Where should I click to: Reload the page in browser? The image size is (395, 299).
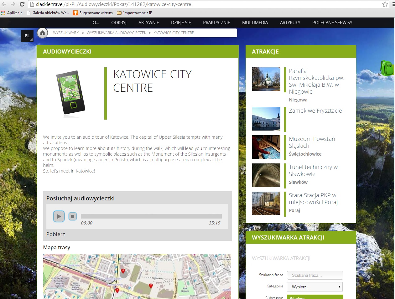point(22,4)
